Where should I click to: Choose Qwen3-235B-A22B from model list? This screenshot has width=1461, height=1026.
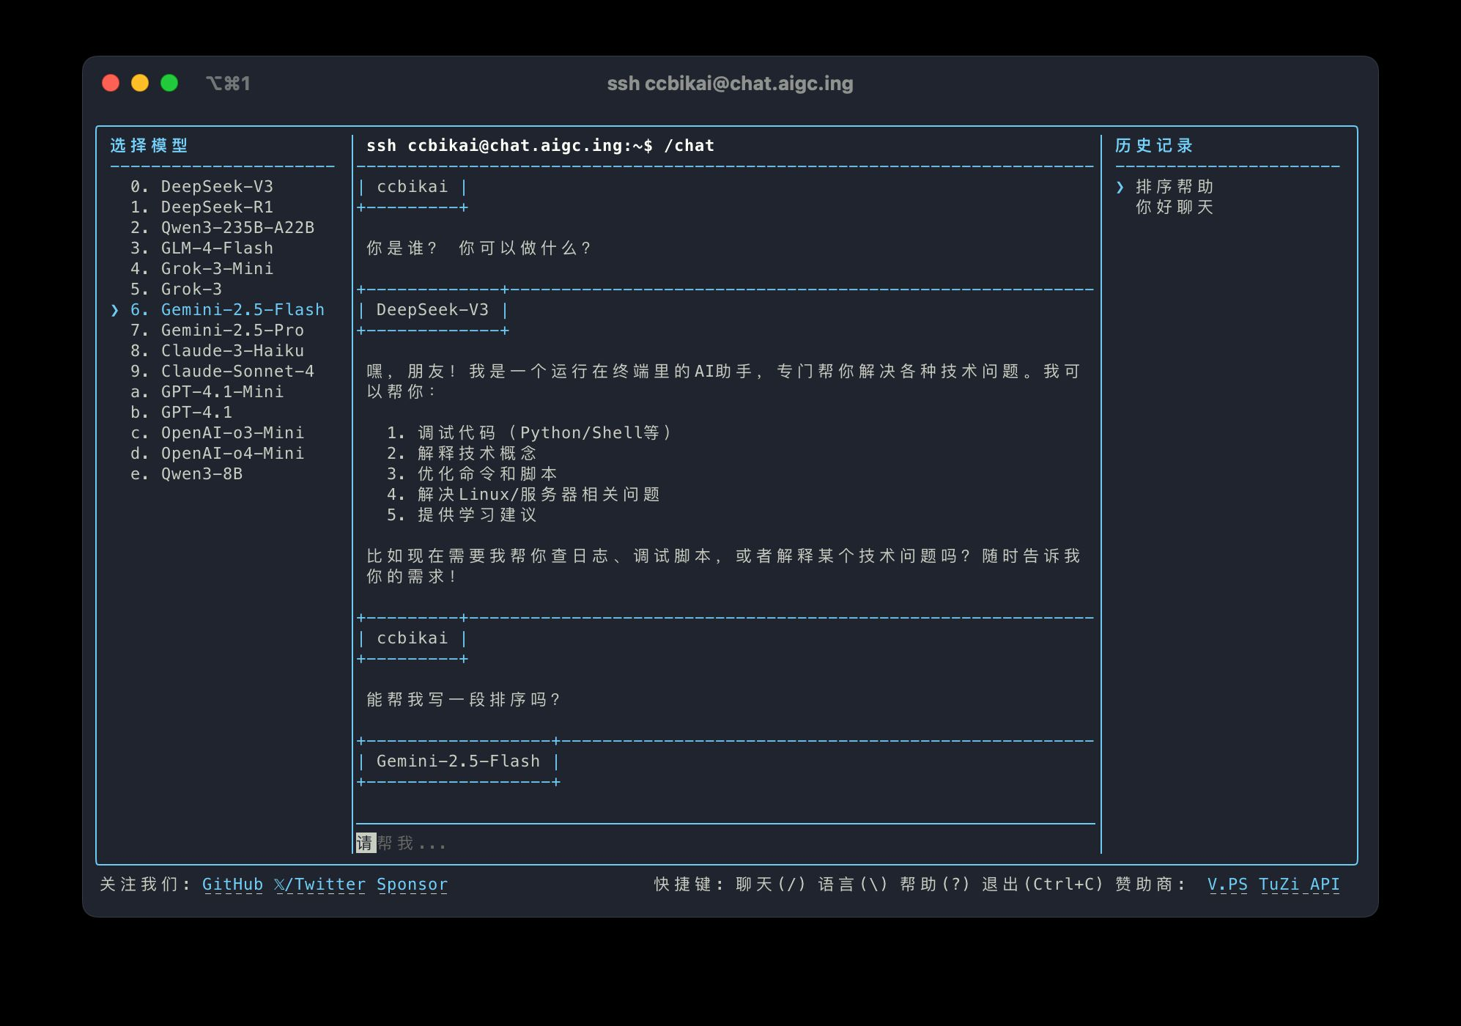(222, 227)
